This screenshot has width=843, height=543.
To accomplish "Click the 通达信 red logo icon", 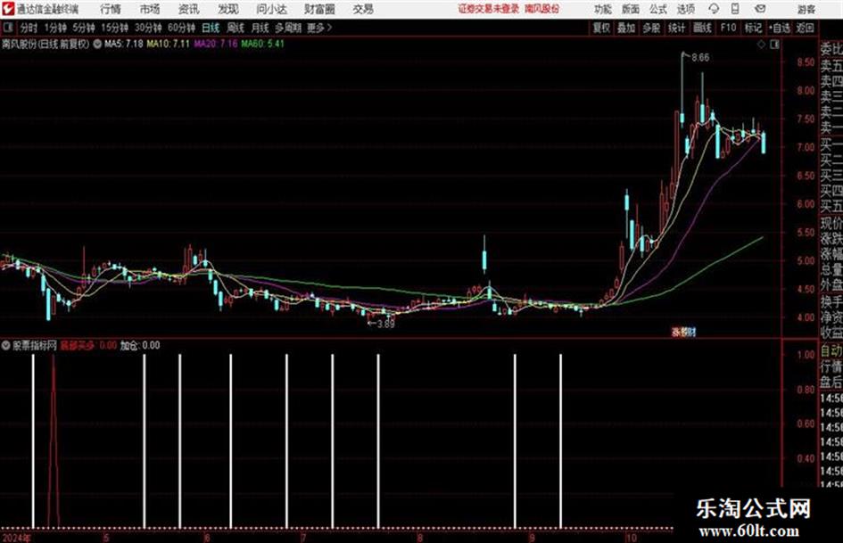I will point(8,9).
